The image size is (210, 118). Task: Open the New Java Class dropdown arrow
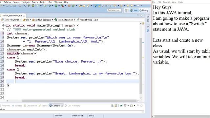coord(76,6)
